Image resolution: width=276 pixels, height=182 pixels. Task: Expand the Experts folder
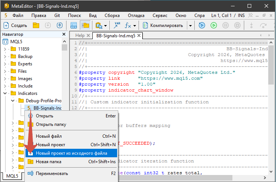[x=5, y=64]
